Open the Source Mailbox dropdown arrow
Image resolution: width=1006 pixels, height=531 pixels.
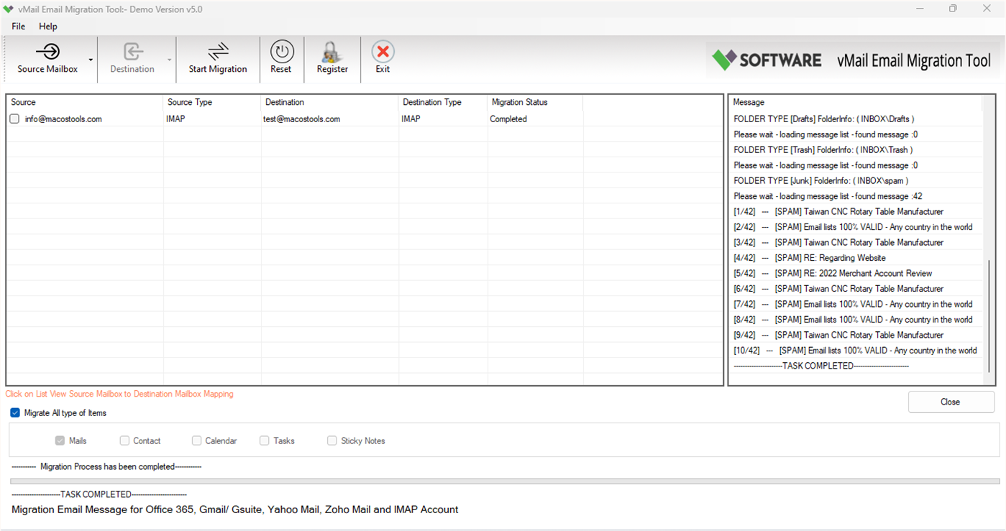89,60
